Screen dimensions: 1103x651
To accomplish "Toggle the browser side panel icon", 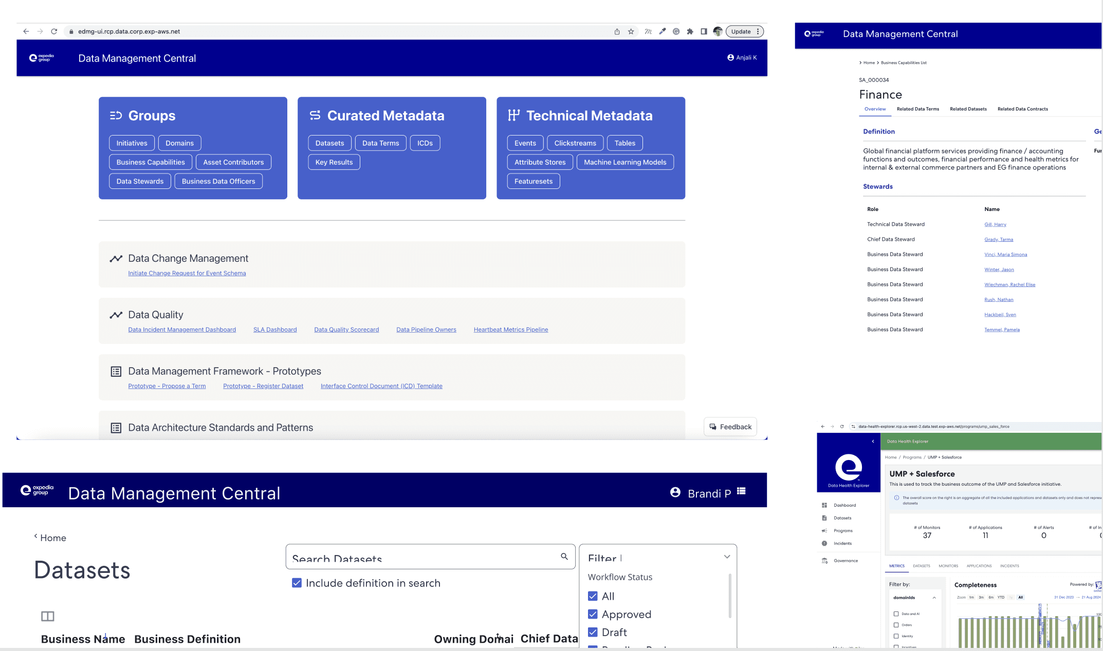I will (x=704, y=31).
